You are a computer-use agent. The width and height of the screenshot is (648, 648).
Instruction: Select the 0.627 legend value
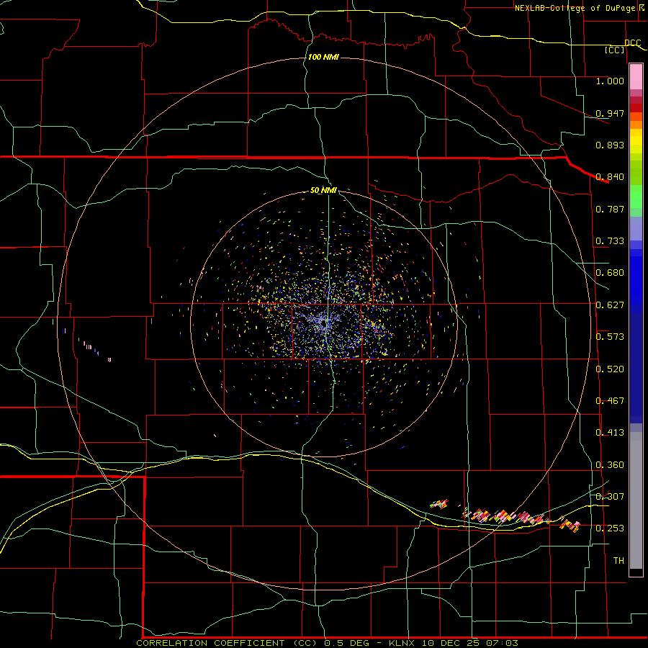(610, 305)
